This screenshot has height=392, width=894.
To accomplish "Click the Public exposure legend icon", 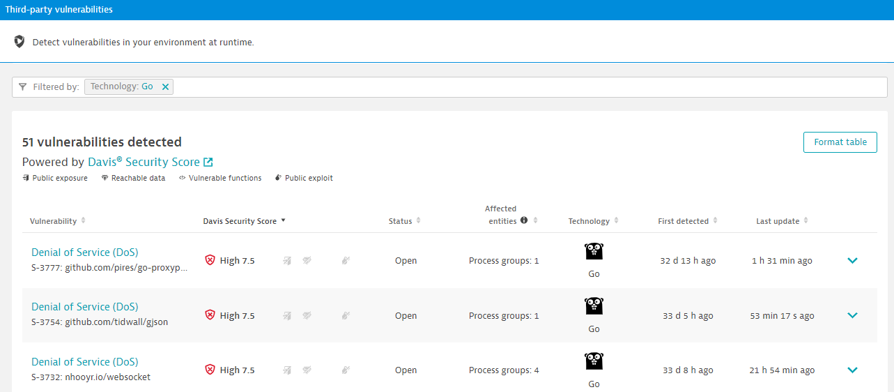I will (26, 178).
